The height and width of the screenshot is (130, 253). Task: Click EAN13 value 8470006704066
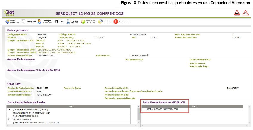tap(138, 35)
